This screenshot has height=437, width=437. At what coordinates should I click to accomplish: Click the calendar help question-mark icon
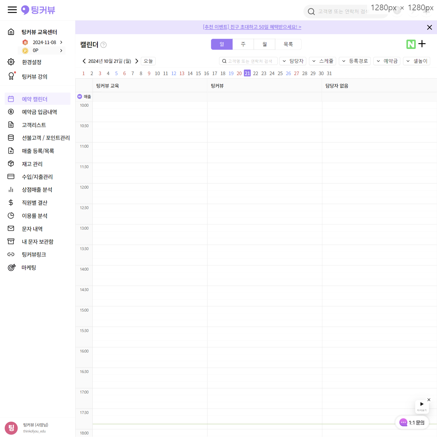(104, 45)
